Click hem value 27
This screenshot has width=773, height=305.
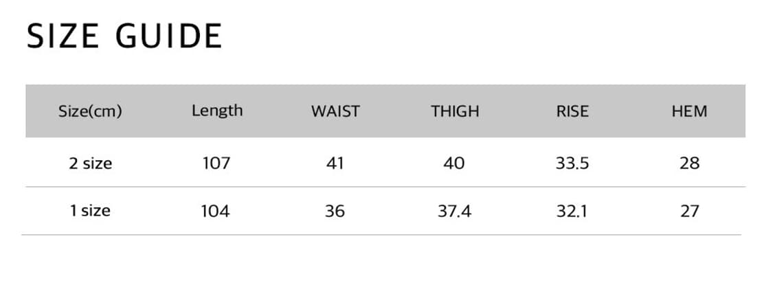[x=689, y=211]
